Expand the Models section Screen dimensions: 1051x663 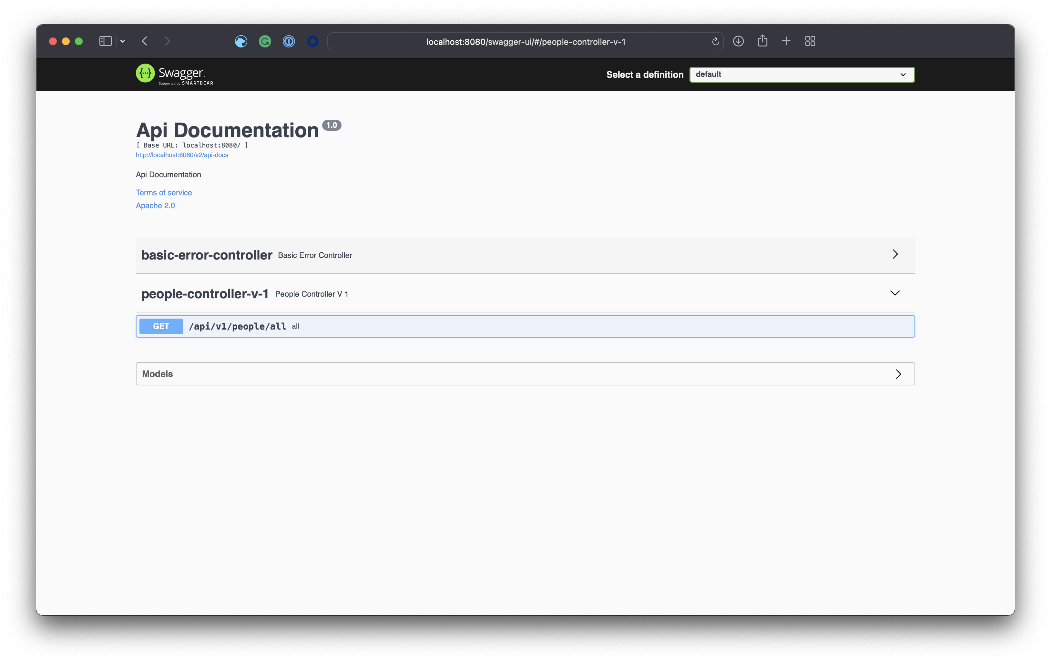pyautogui.click(x=898, y=374)
